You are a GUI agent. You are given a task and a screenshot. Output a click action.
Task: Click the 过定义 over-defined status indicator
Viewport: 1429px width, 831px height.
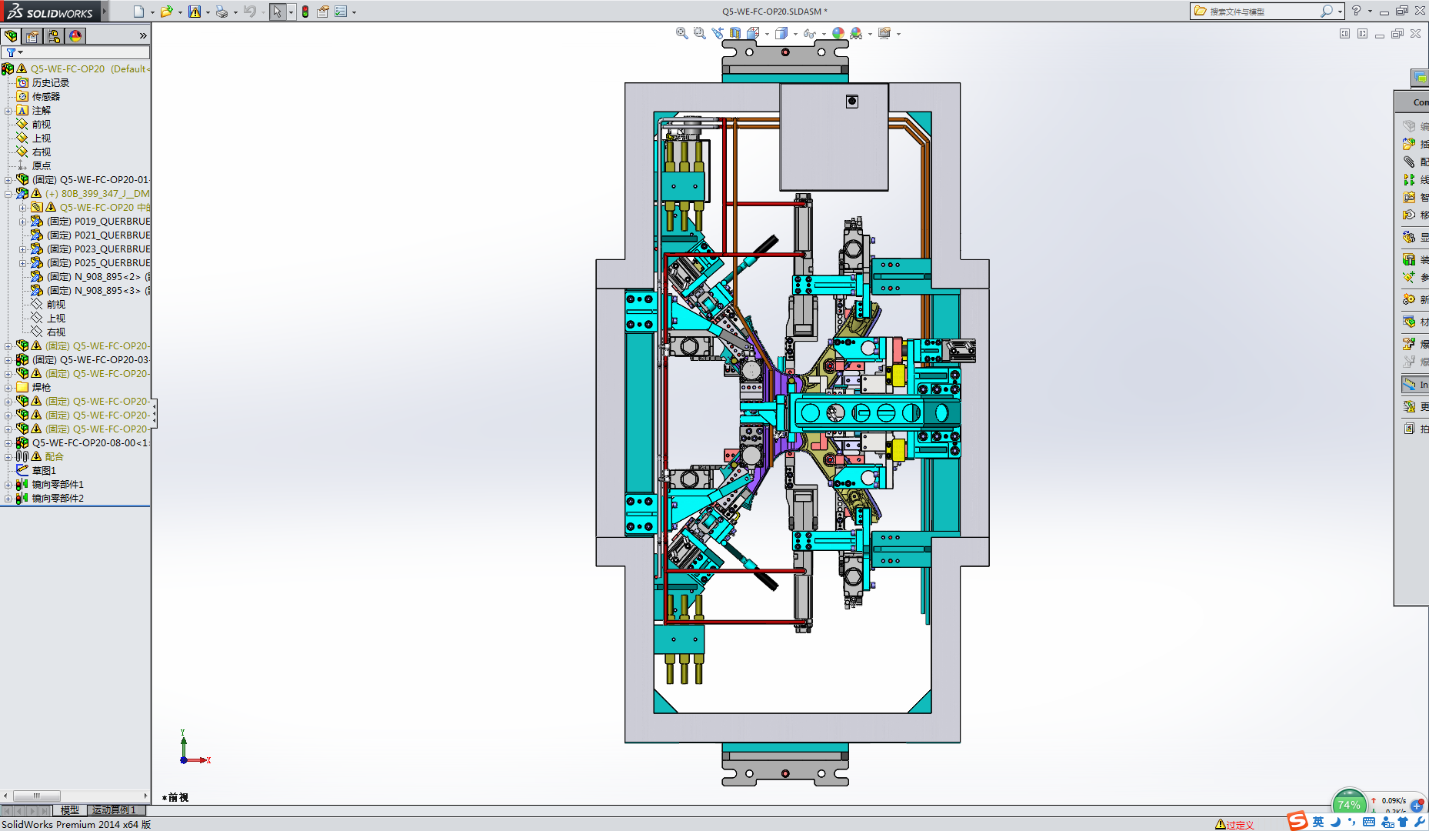1234,825
